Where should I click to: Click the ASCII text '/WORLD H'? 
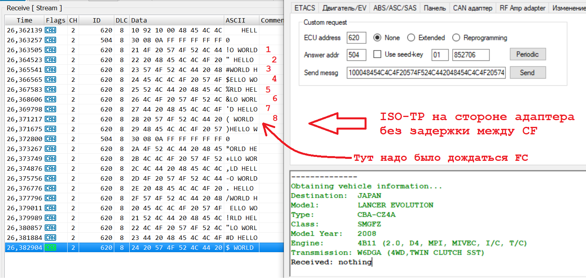pos(242,198)
